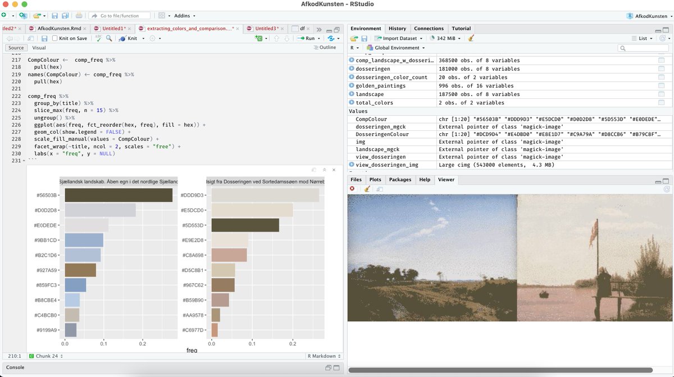Clear environment objects with broom icon
This screenshot has height=377, width=674.
[x=471, y=38]
